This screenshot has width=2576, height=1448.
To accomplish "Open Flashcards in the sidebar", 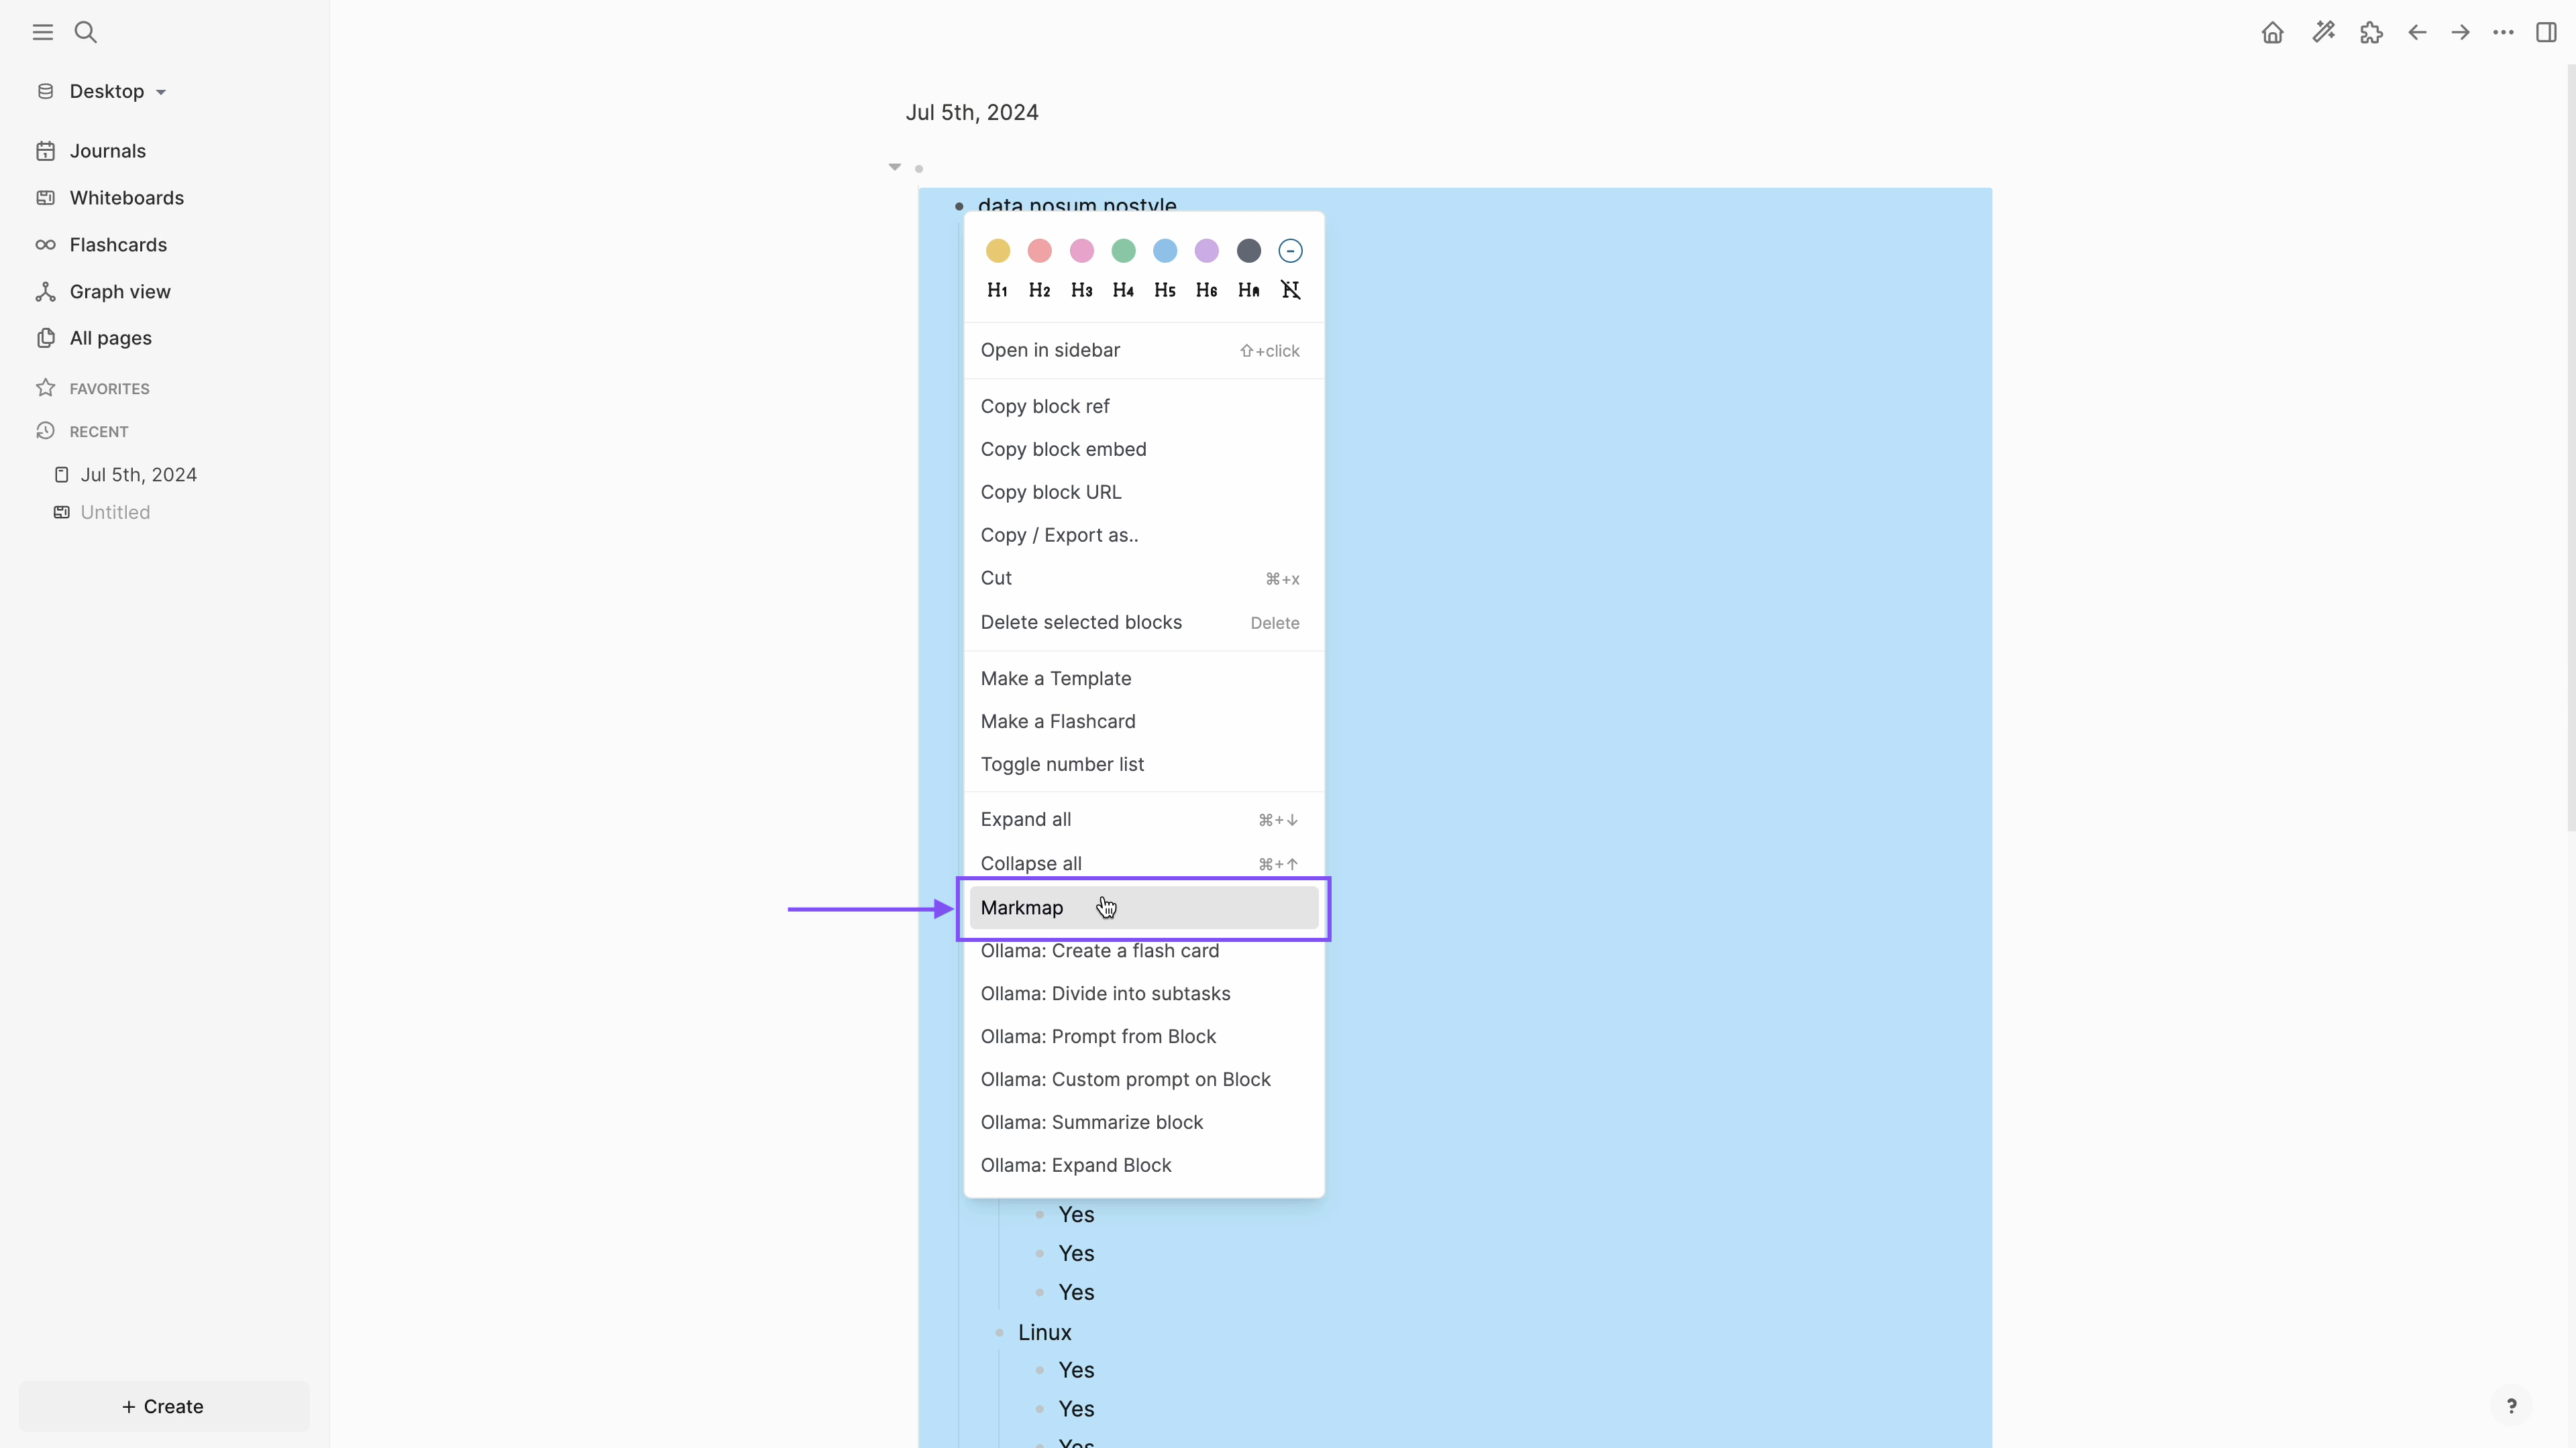I will click(118, 244).
